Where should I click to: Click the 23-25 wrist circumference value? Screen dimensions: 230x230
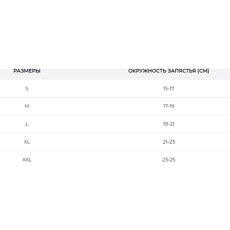click(x=169, y=160)
